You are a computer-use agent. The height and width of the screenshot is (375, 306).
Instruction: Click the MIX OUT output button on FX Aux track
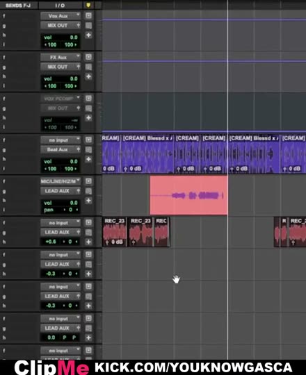pos(61,67)
